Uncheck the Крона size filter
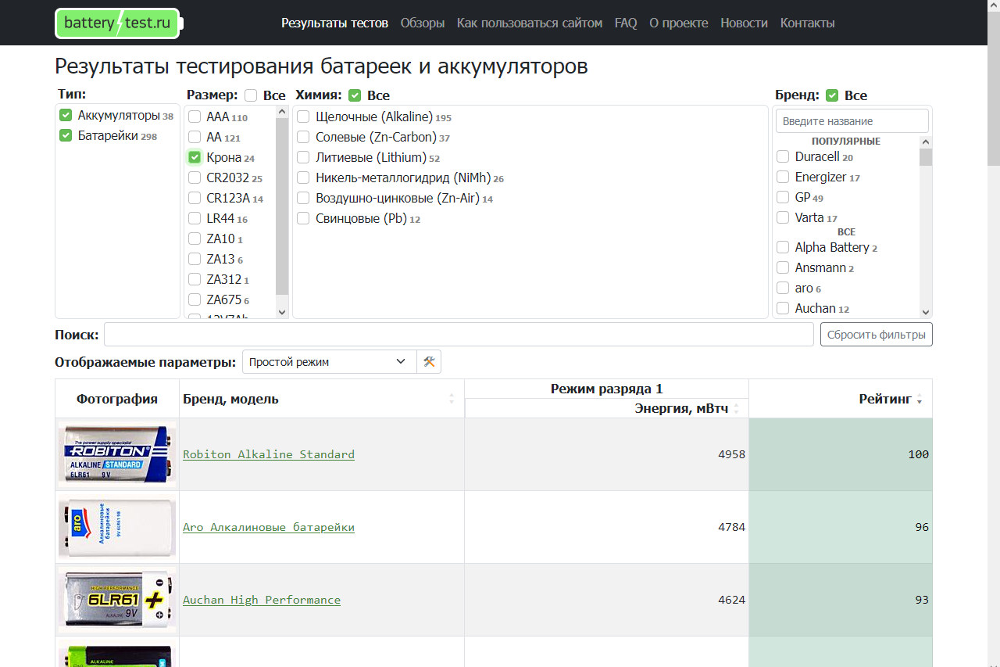The height and width of the screenshot is (667, 1000). (194, 156)
